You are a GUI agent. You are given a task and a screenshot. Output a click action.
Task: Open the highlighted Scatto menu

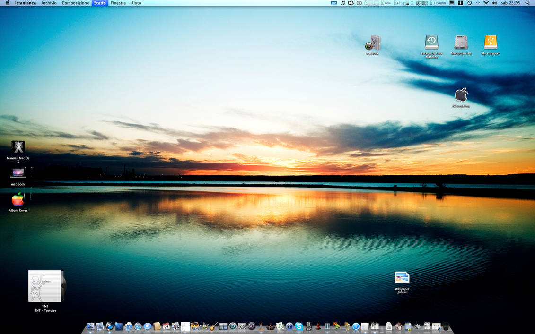100,3
